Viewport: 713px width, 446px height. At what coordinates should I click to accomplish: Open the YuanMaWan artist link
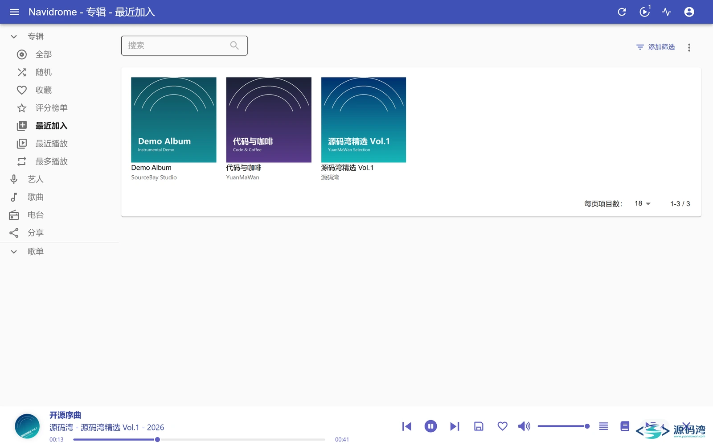pos(242,178)
